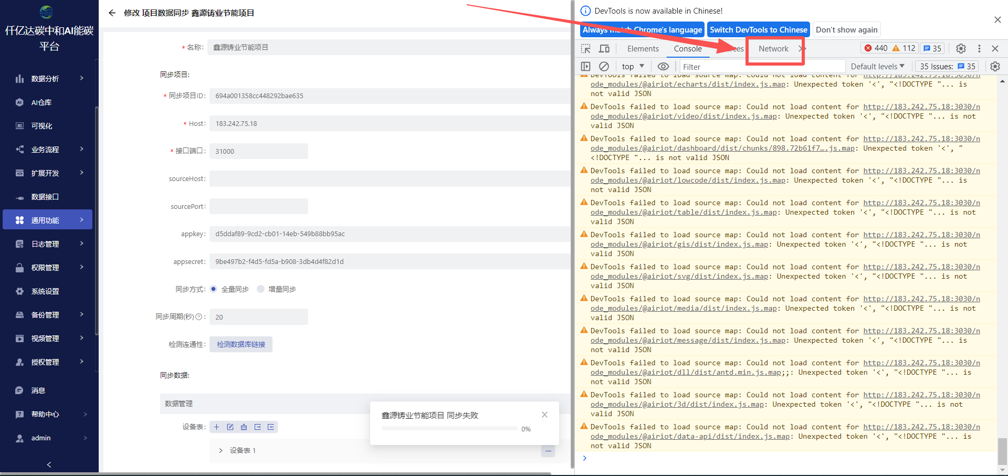
Task: Show console sidebar panel icon
Action: coord(586,67)
